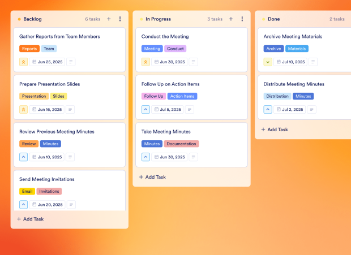Open description icon on Gather Reports card

click(x=71, y=62)
